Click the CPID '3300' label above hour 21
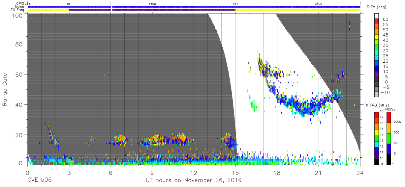 click(x=319, y=3)
